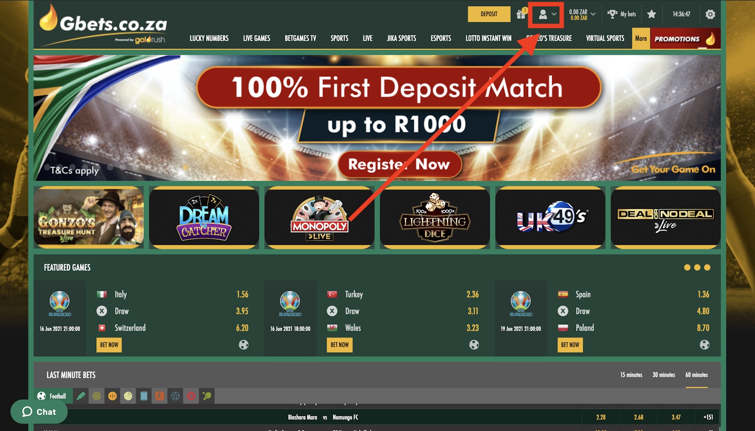This screenshot has width=755, height=431.
Task: Select 15 minutes filter
Action: 631,375
